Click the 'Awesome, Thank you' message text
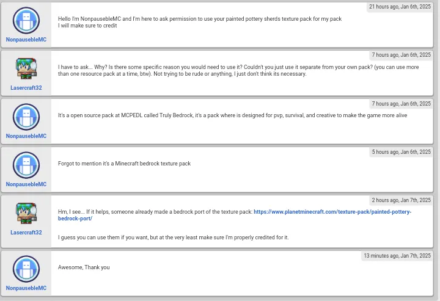This screenshot has height=301, width=440. pos(84,267)
